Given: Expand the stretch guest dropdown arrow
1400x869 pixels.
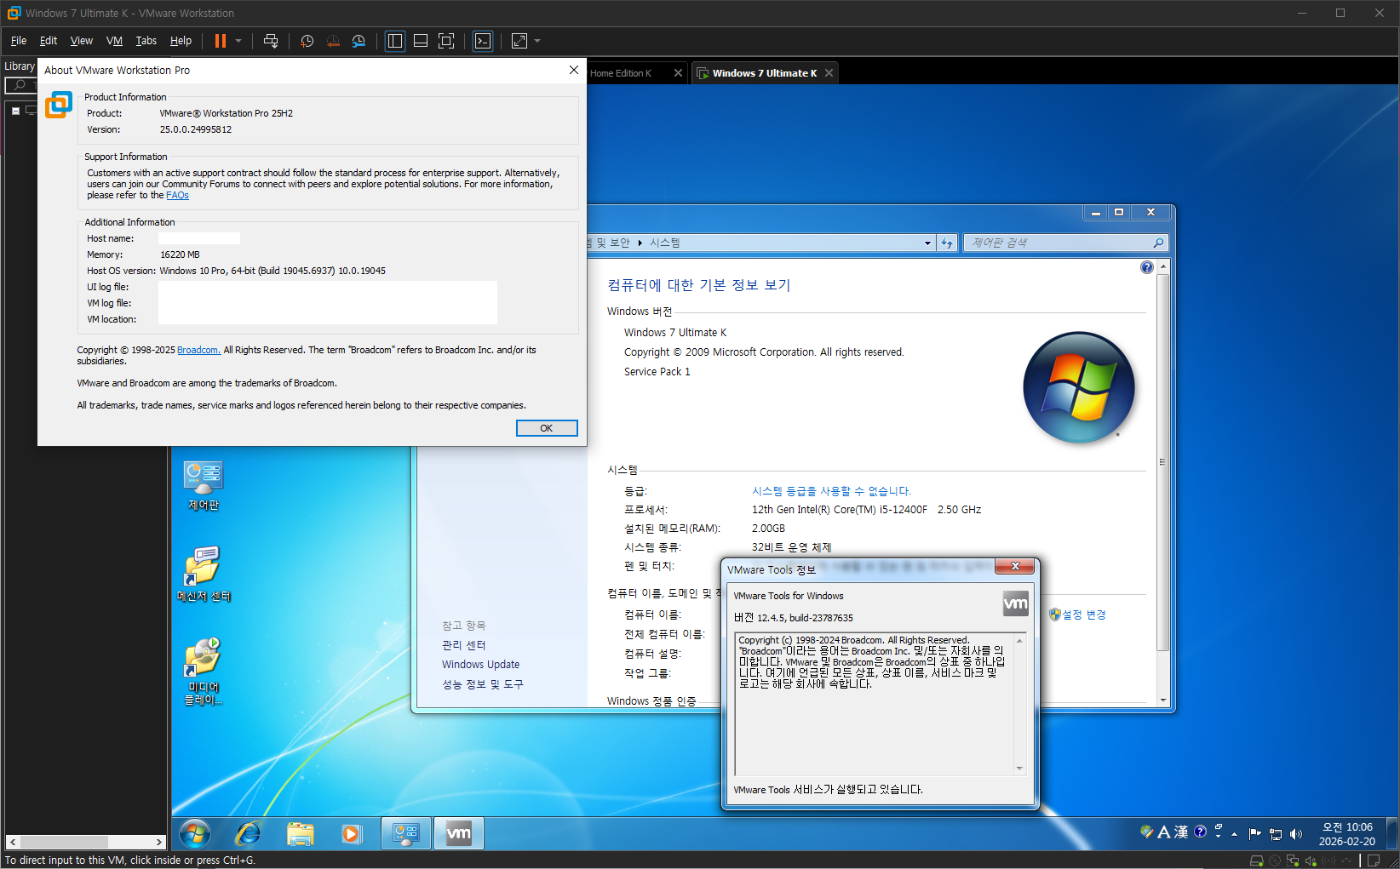Looking at the screenshot, I should pos(537,41).
